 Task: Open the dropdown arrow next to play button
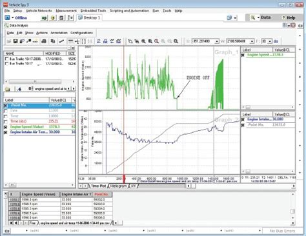click(x=12, y=17)
